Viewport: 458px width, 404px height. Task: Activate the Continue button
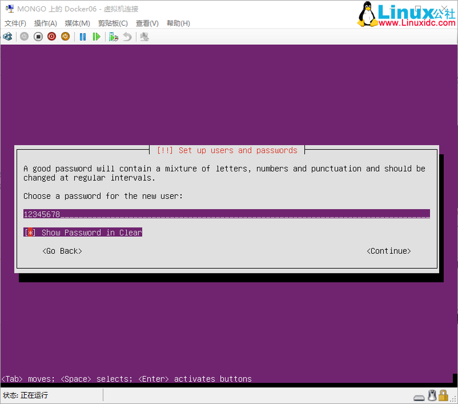(x=388, y=251)
